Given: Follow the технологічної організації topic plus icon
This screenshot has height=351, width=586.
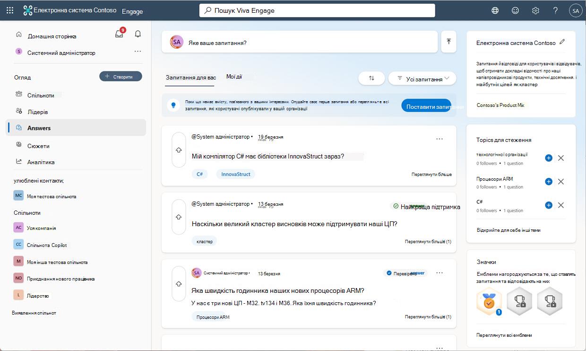Looking at the screenshot, I should [x=549, y=158].
